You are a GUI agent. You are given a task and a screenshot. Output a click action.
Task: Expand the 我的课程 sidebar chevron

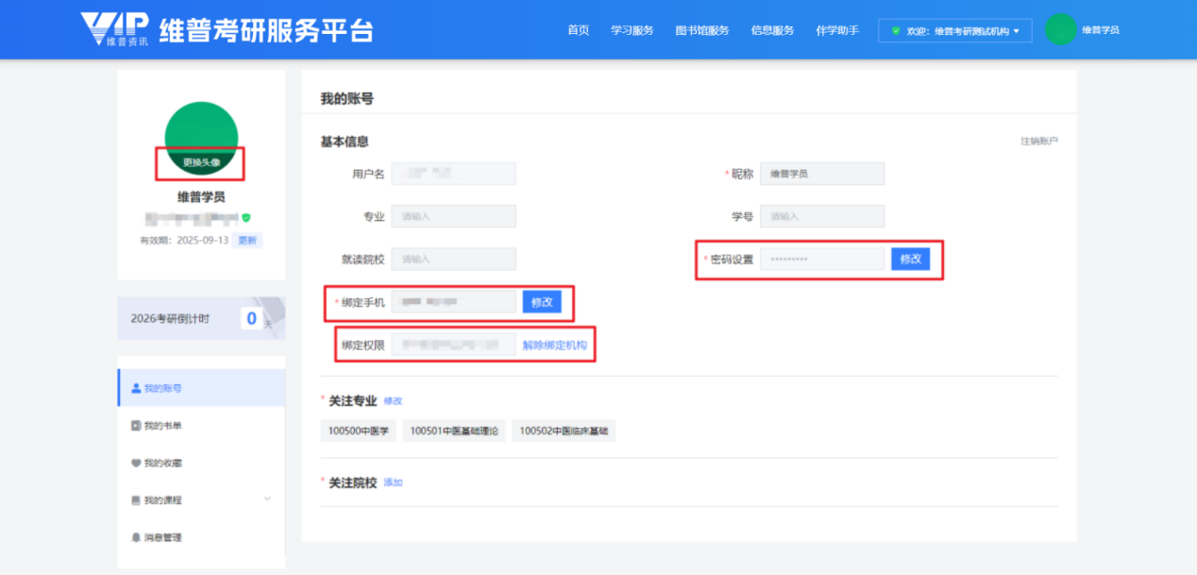[x=267, y=499]
